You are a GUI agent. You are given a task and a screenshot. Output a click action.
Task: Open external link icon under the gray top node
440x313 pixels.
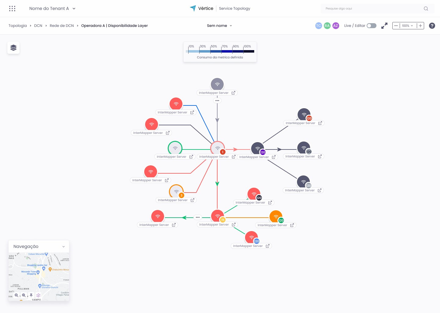(x=233, y=93)
